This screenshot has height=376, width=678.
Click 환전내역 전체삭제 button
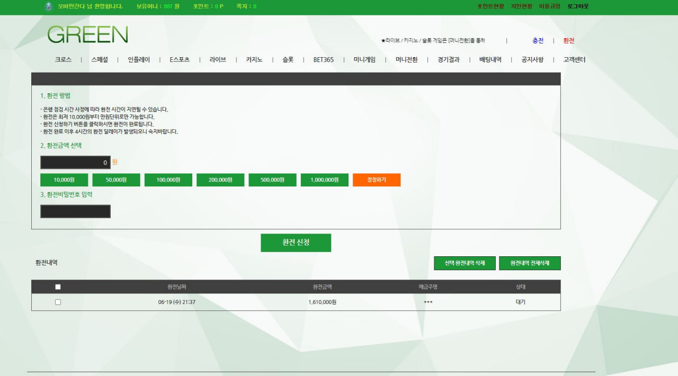tap(529, 263)
